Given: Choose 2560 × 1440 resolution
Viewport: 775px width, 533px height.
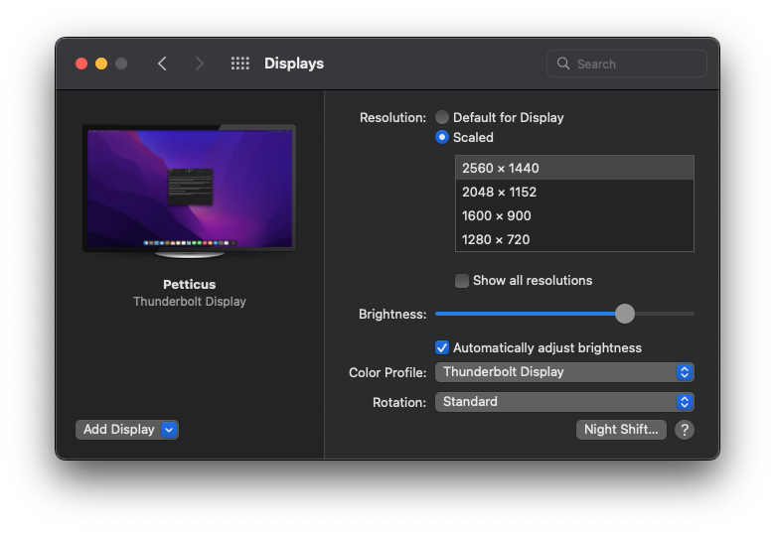Looking at the screenshot, I should pyautogui.click(x=574, y=168).
